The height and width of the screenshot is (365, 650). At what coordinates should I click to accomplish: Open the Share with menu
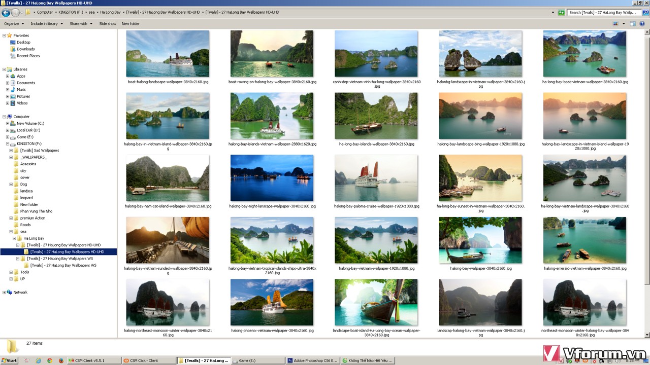tap(81, 23)
